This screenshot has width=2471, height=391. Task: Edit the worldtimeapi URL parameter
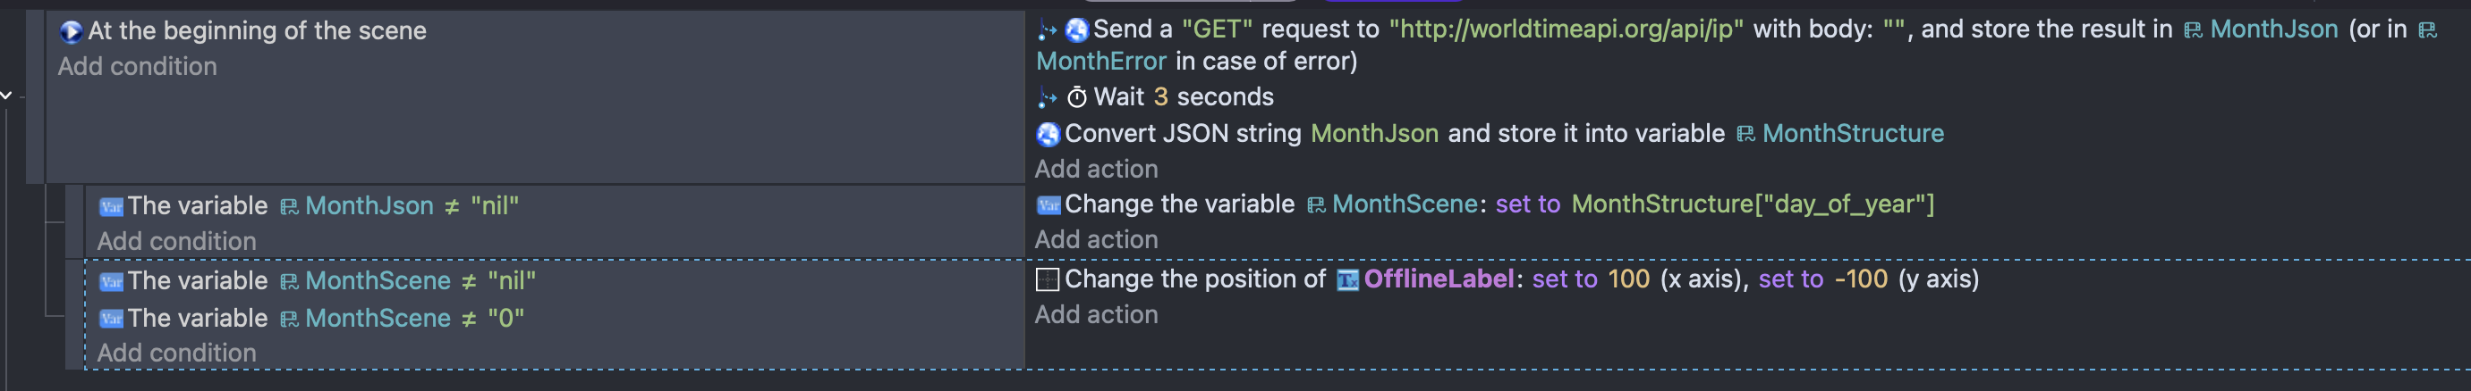tap(1566, 29)
